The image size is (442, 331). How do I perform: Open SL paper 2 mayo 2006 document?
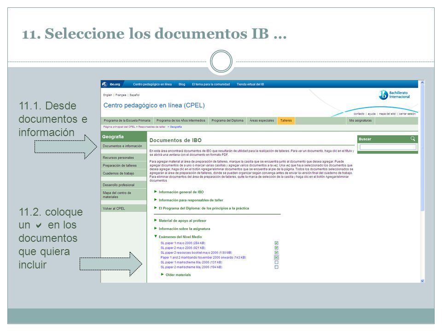pyautogui.click(x=183, y=248)
